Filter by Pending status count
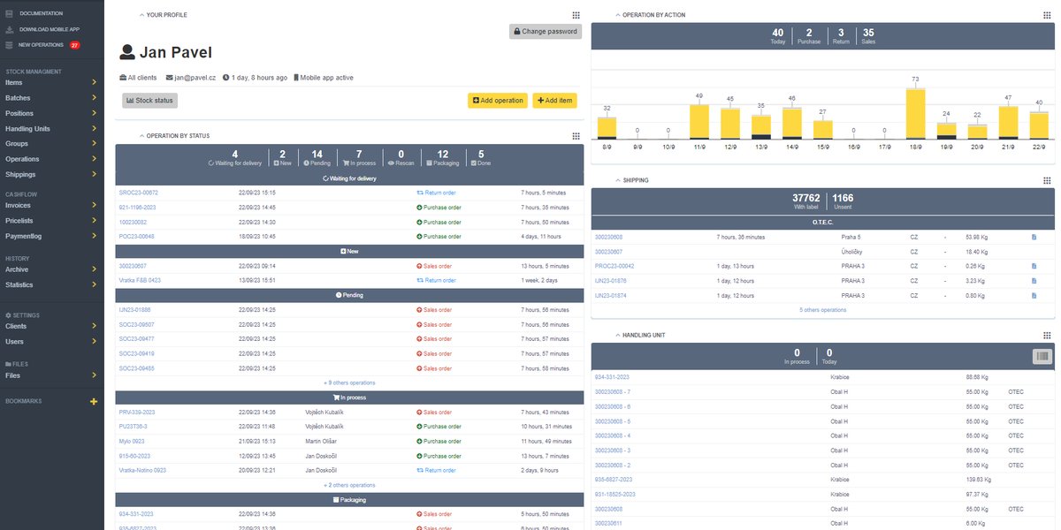Image resolution: width=1061 pixels, height=530 pixels. (x=317, y=158)
